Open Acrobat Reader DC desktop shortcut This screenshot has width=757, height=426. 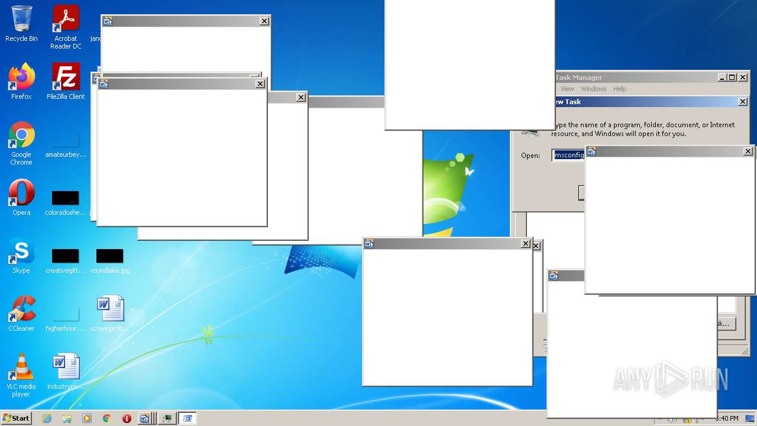point(66,27)
